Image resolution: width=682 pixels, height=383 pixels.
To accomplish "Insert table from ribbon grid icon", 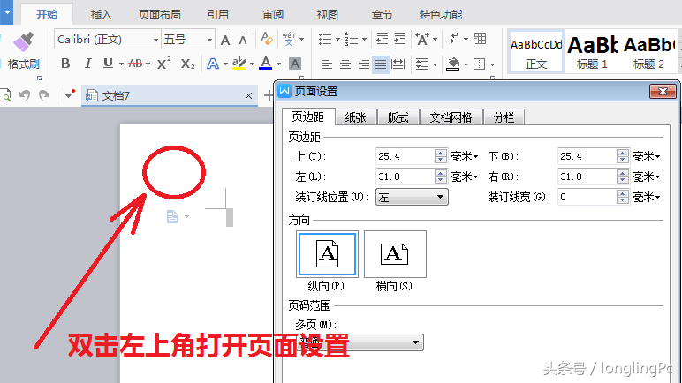I will (x=480, y=39).
